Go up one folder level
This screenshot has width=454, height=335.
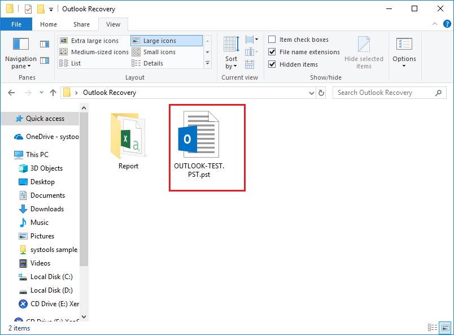click(x=53, y=93)
